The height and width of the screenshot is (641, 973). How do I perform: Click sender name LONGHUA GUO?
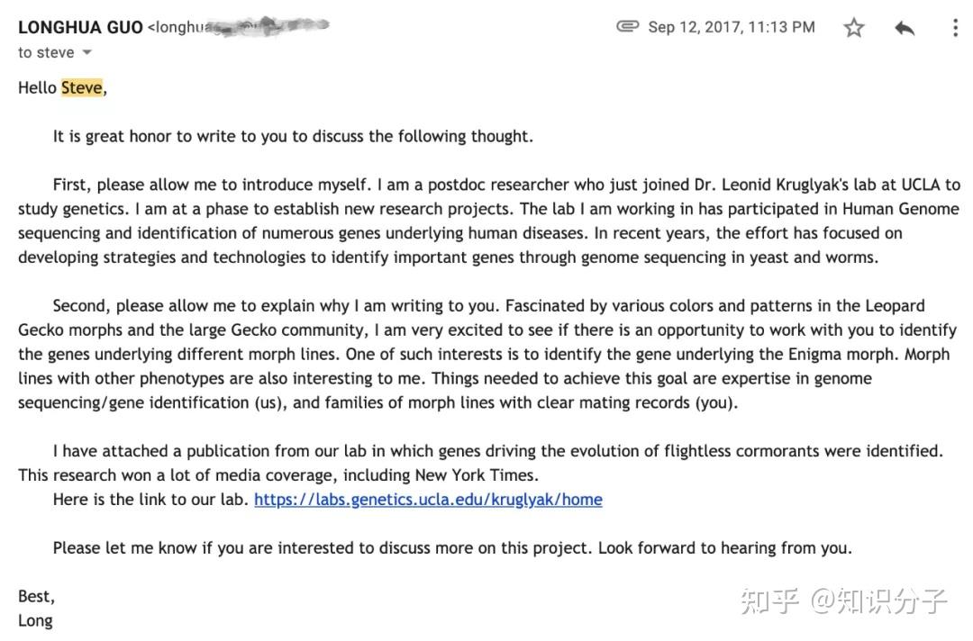click(80, 27)
